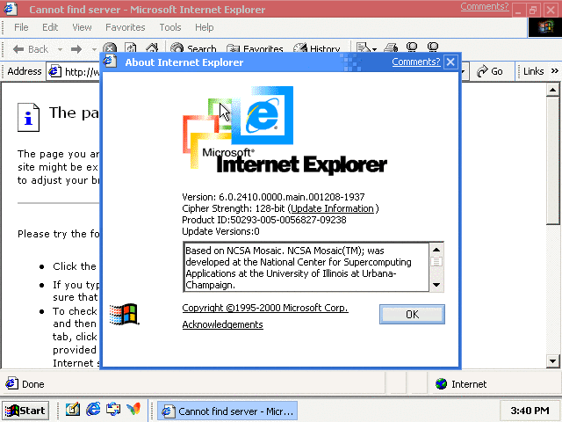Click the version number text line

(x=273, y=197)
